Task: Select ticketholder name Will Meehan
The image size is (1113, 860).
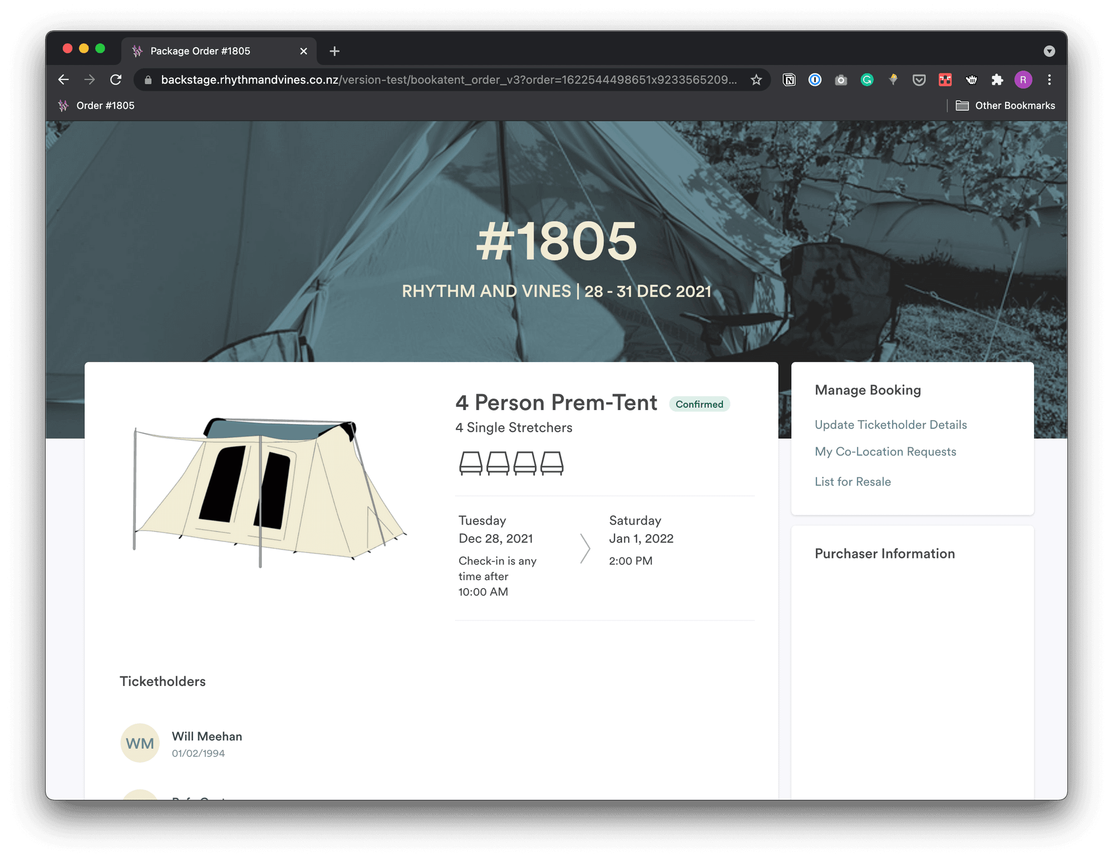Action: pos(207,737)
